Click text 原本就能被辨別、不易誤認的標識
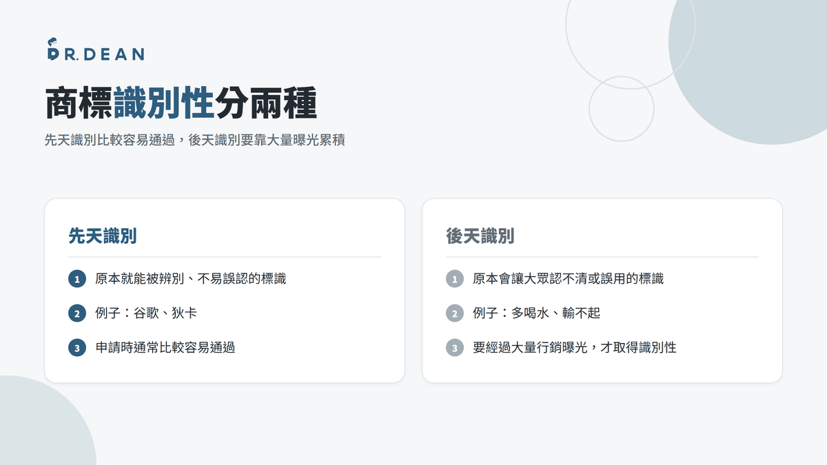This screenshot has width=827, height=465. coord(190,279)
